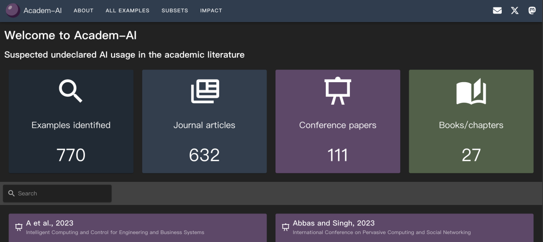Click the conference icon beside A et al., 2023
The height and width of the screenshot is (242, 543).
coord(19,227)
